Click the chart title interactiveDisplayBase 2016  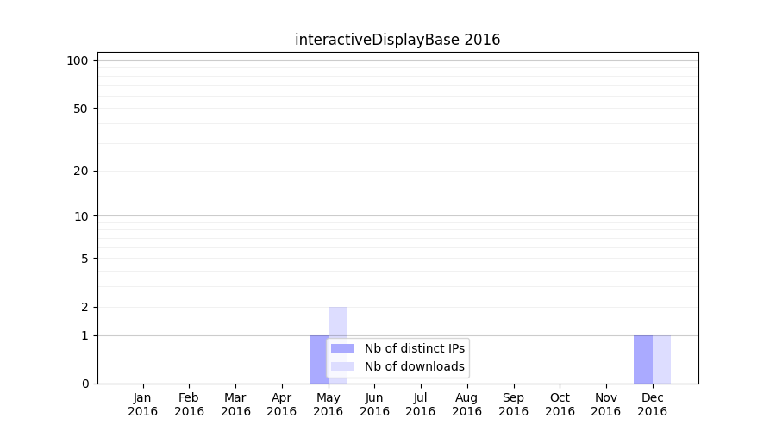[397, 40]
